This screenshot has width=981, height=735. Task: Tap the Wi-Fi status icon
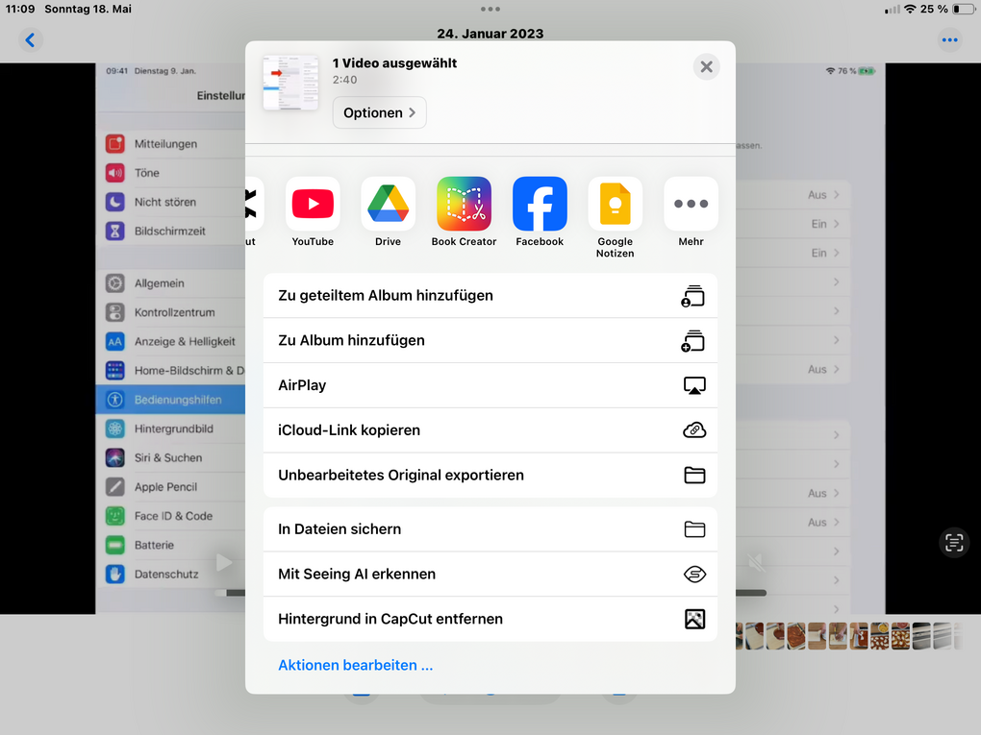(910, 9)
